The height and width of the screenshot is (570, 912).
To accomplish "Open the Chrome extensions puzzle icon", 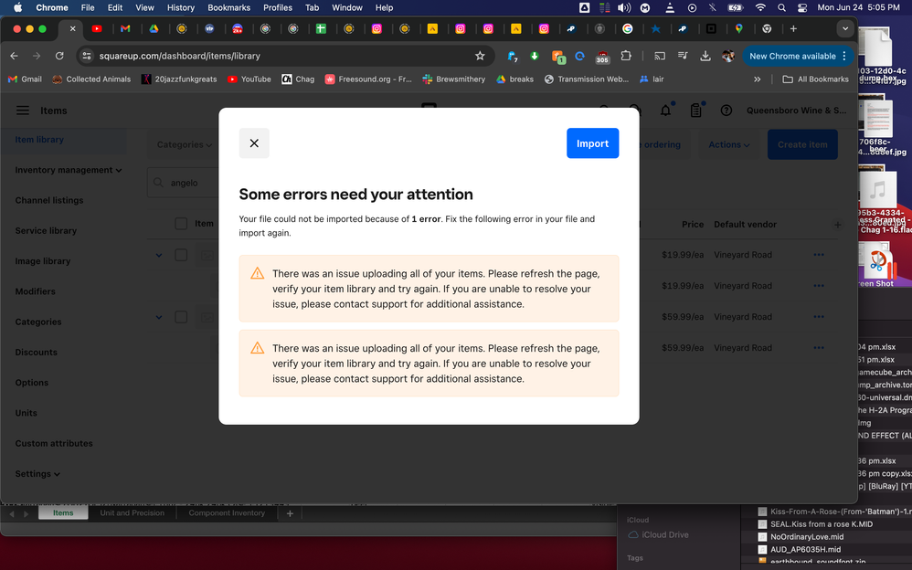I will click(626, 56).
